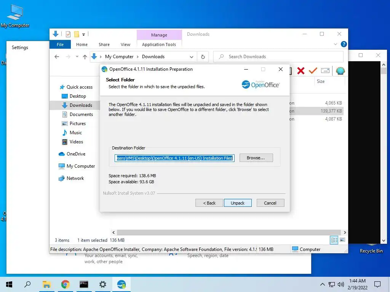This screenshot has height=292, width=390.
Task: Select Music in navigation pane
Action: (72, 133)
